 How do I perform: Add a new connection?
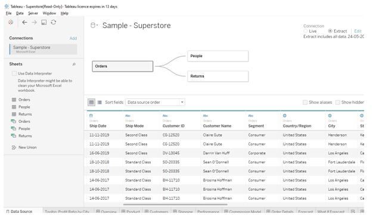(x=73, y=38)
